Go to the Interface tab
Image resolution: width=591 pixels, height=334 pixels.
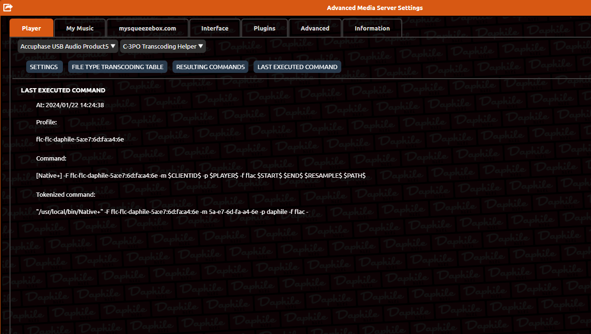215,28
